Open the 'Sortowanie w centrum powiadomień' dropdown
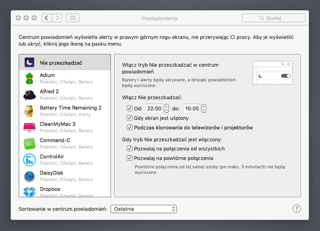Screen dimensions: 320x231 click(144, 209)
